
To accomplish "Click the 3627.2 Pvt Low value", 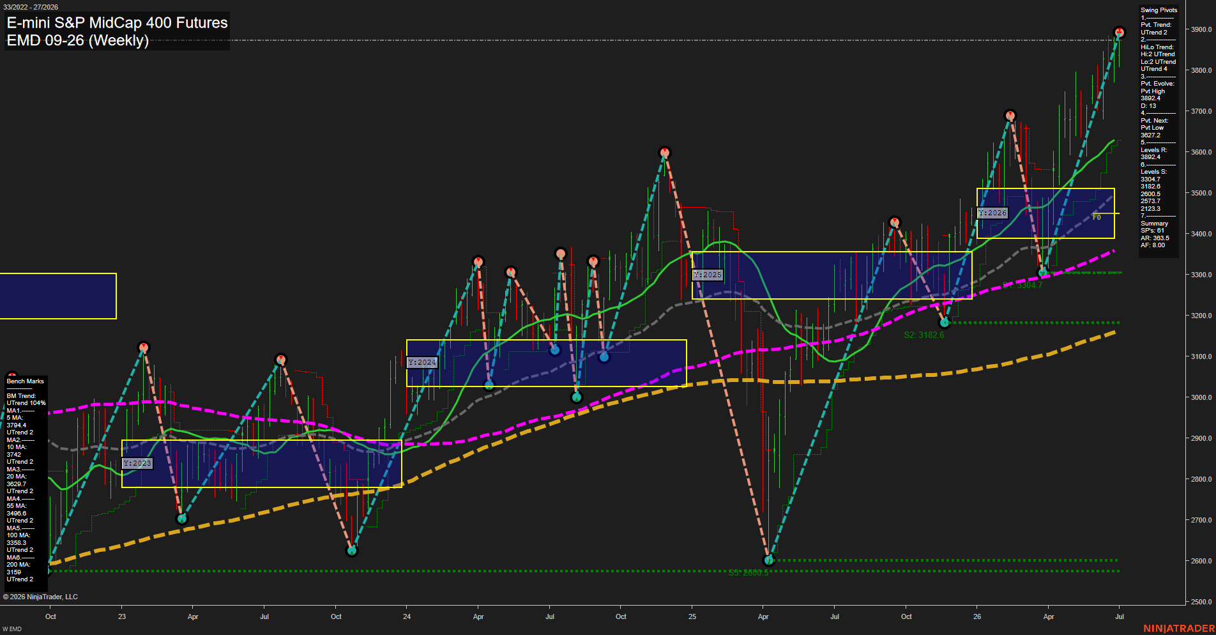I will coord(1150,135).
